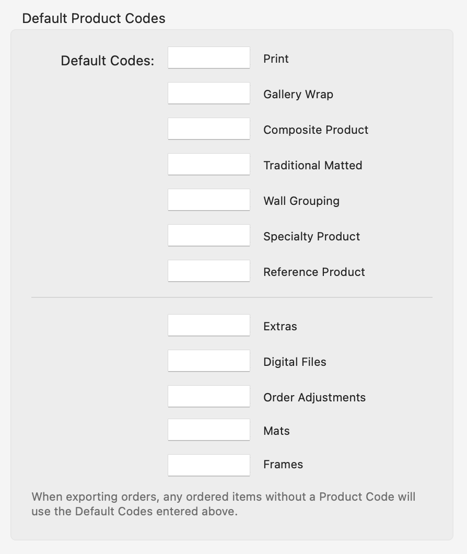
Task: Click the Traditional Matted label text
Action: point(312,166)
